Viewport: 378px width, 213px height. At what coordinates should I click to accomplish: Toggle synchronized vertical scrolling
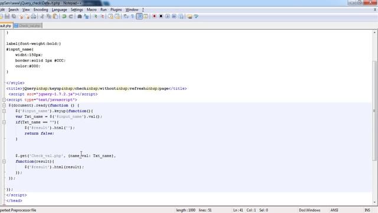click(110, 17)
